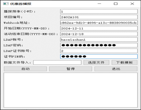This screenshot has height=110, width=141.
Task: Click the 播报频率(小时) input field
Action: coord(99,12)
